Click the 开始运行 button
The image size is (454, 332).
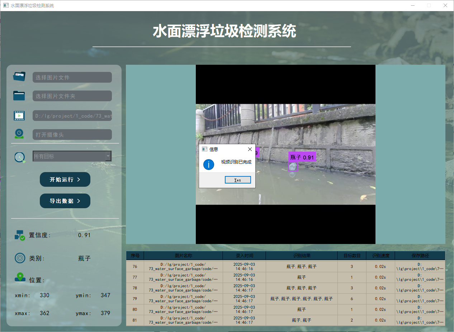(x=65, y=180)
